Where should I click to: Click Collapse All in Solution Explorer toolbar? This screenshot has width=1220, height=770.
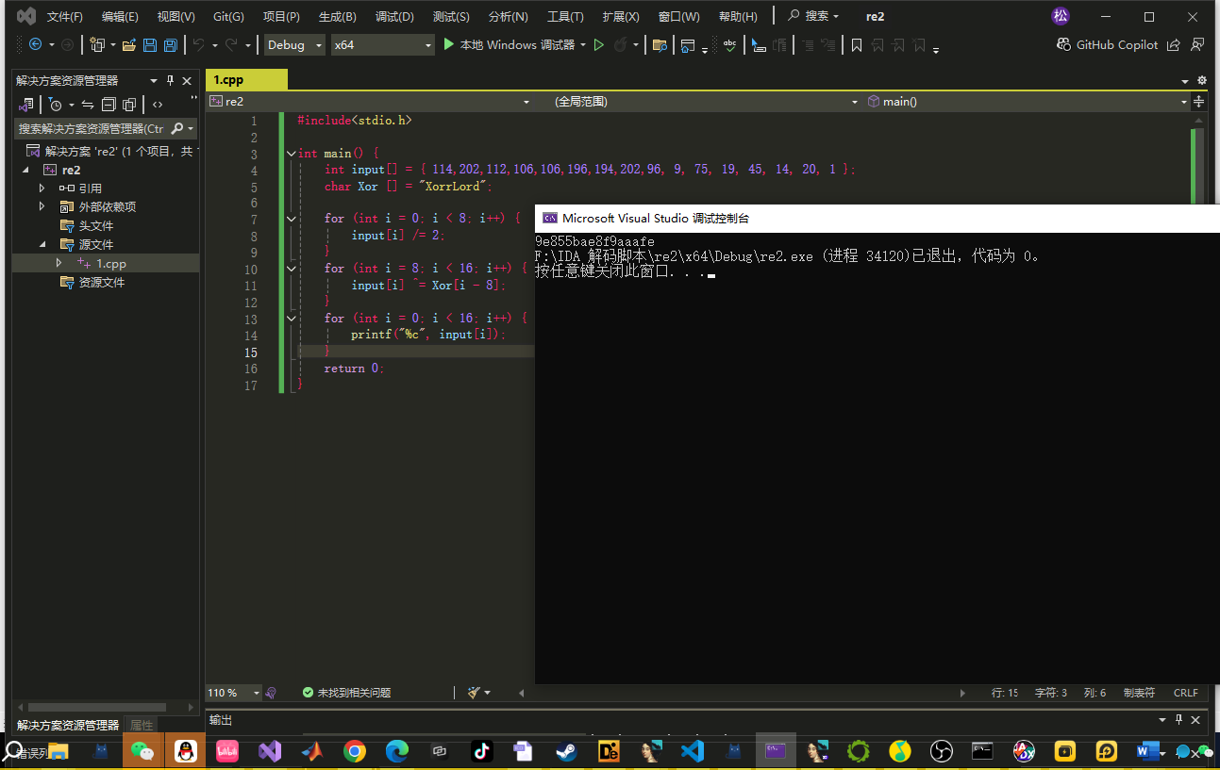[x=109, y=105]
